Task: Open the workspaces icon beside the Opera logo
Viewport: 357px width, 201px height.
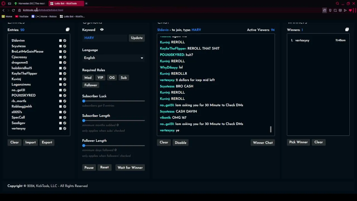Action: [x=9, y=3]
